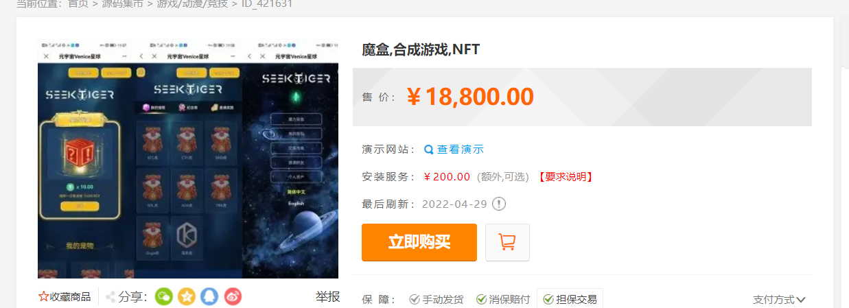
Task: Click the orange 立即购买 button
Action: (x=419, y=242)
